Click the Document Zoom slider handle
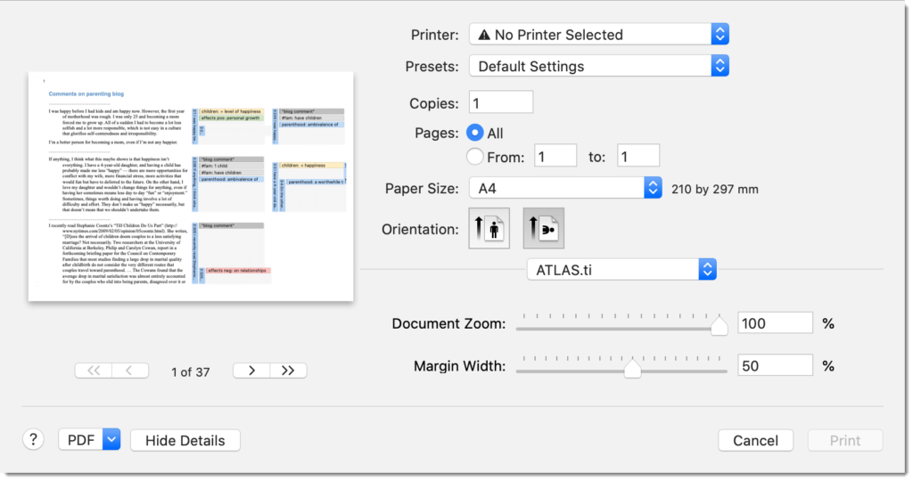The height and width of the screenshot is (481, 913). pyautogui.click(x=719, y=327)
